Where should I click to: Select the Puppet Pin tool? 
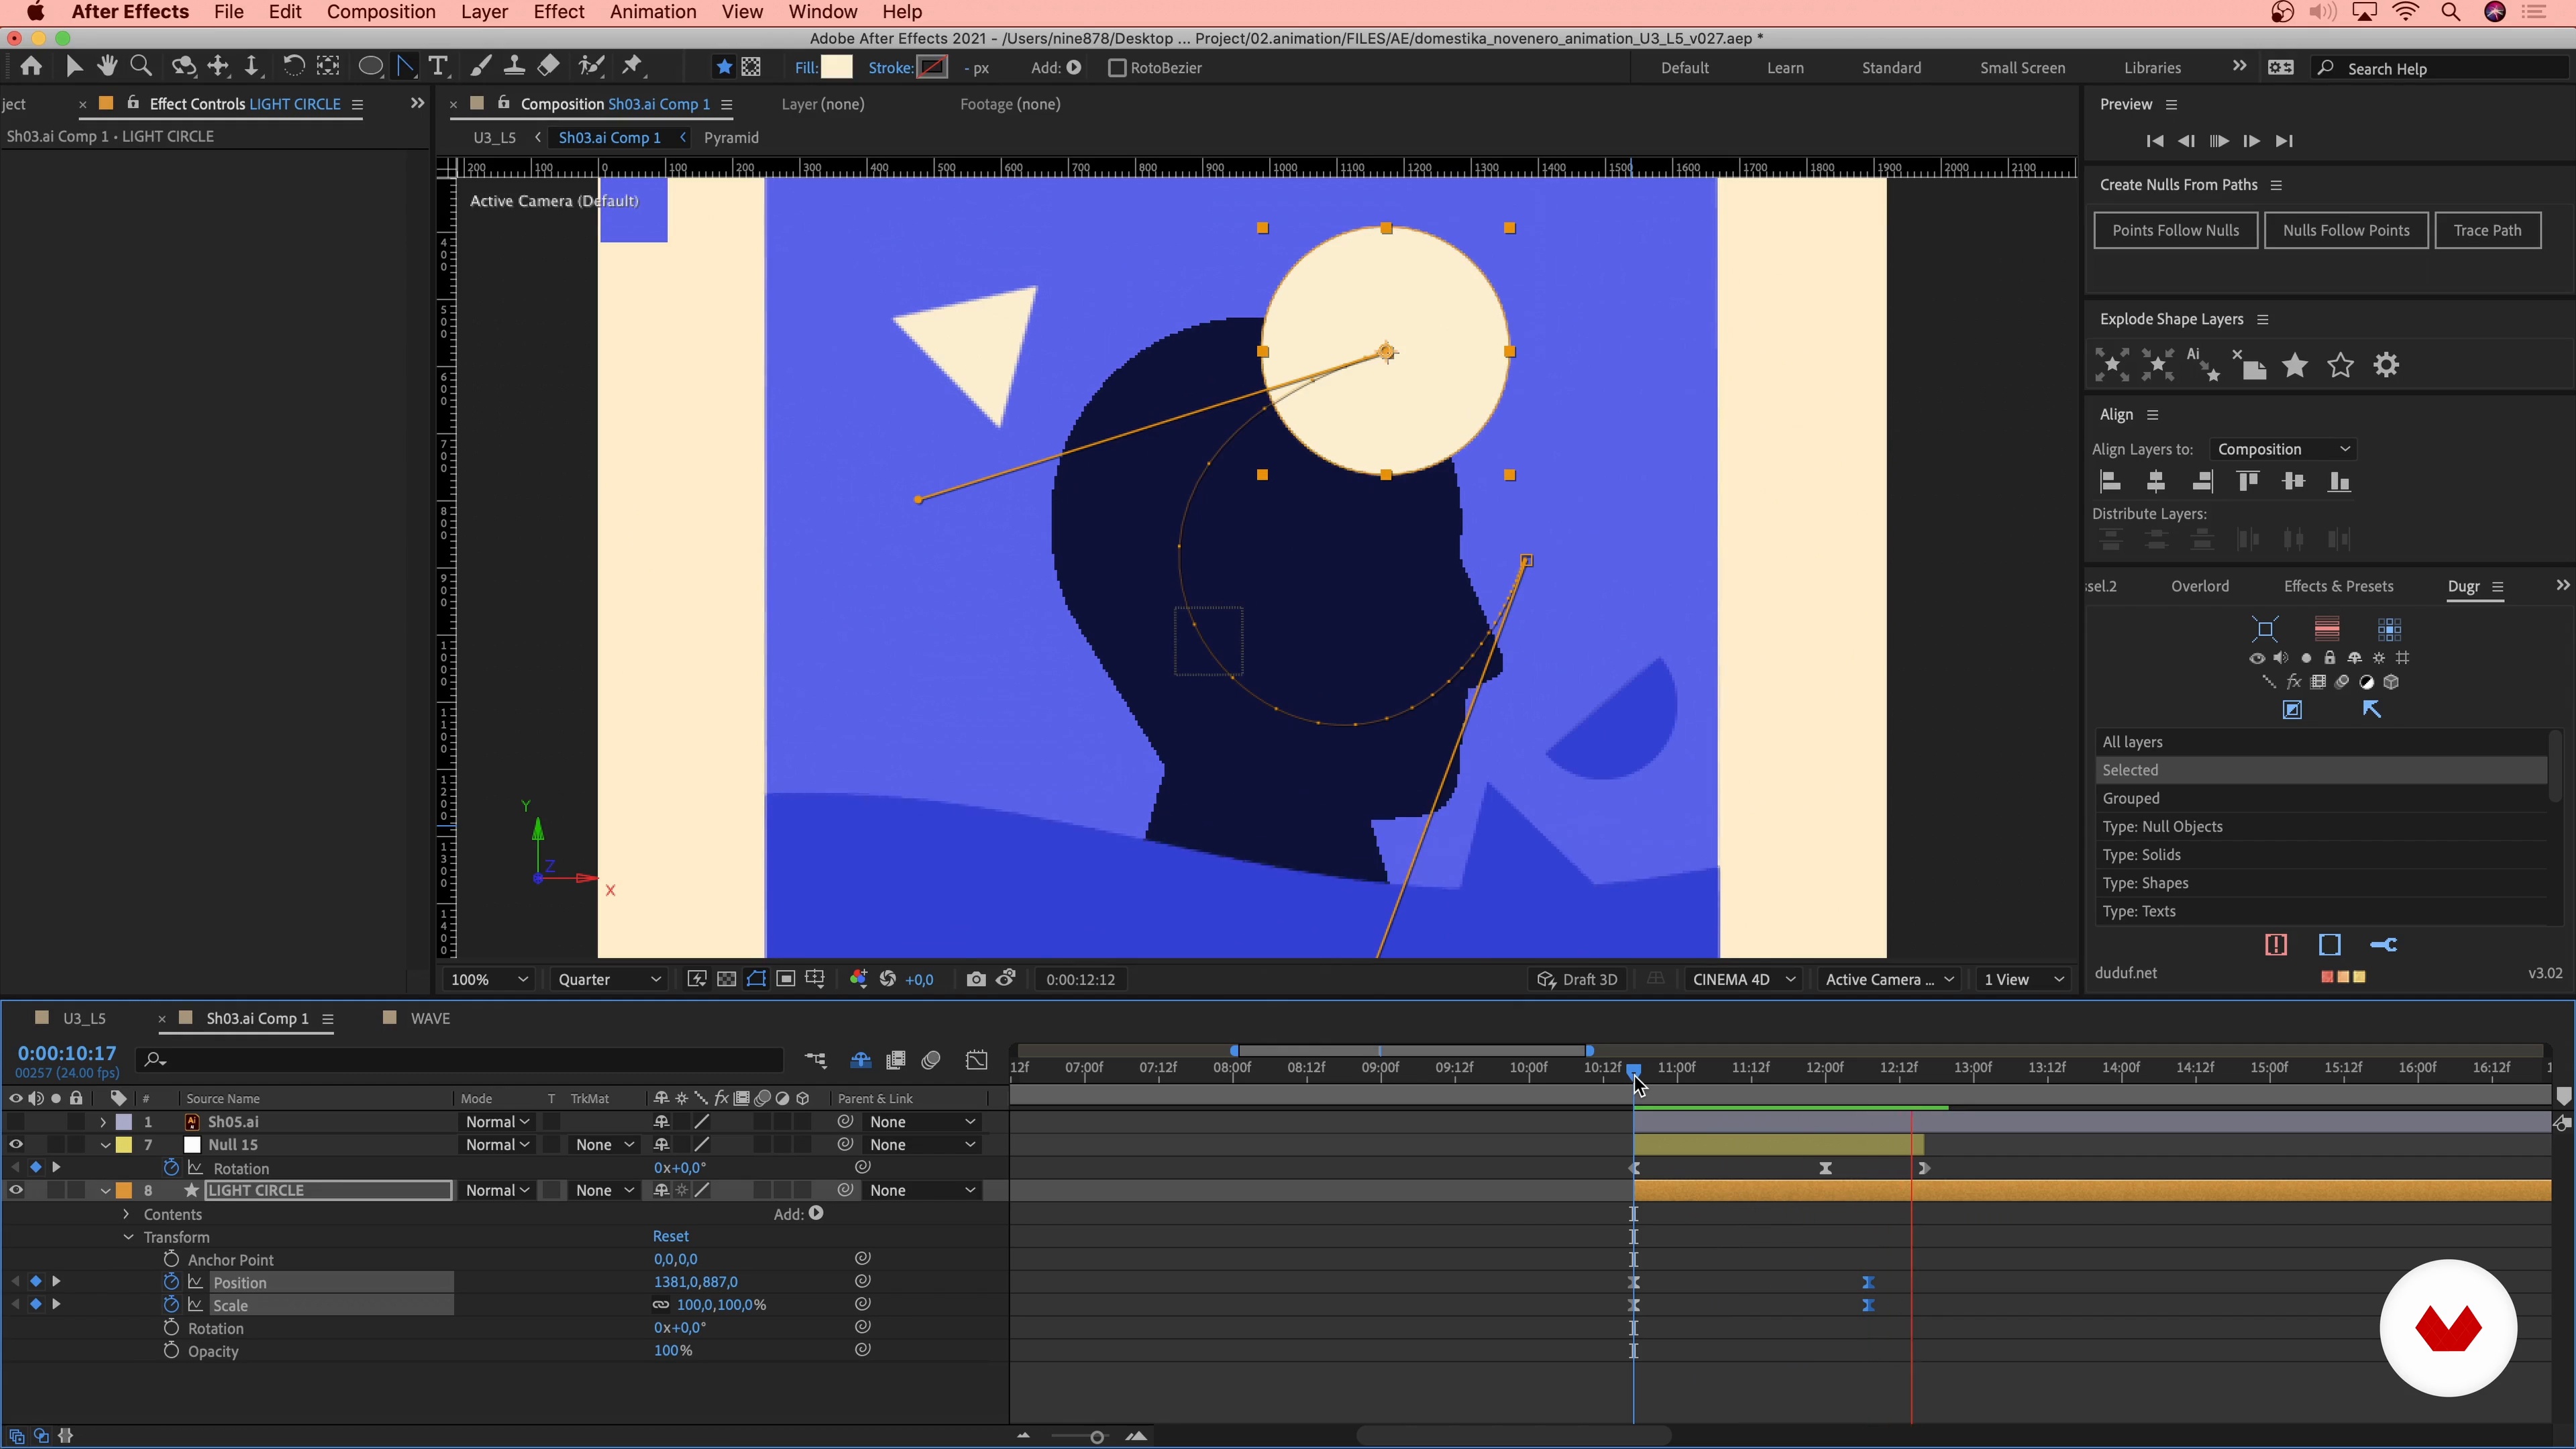click(x=632, y=66)
